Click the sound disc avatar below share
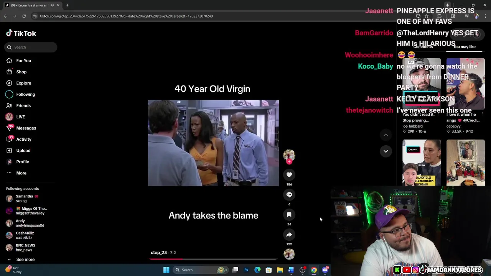The image size is (491, 276). point(289,254)
